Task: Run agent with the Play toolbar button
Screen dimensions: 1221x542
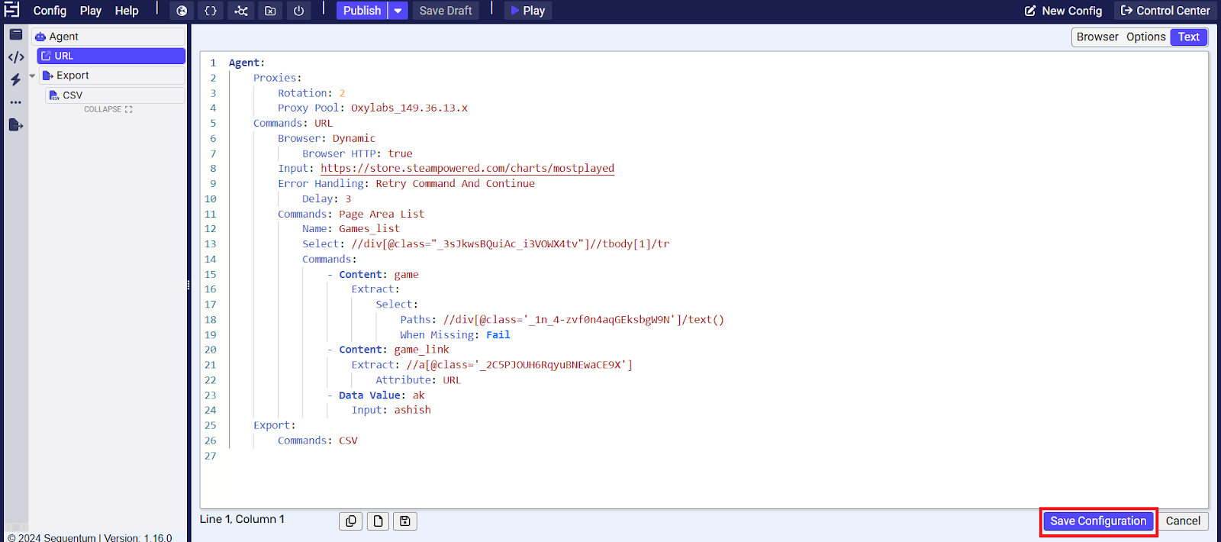Action: click(528, 11)
